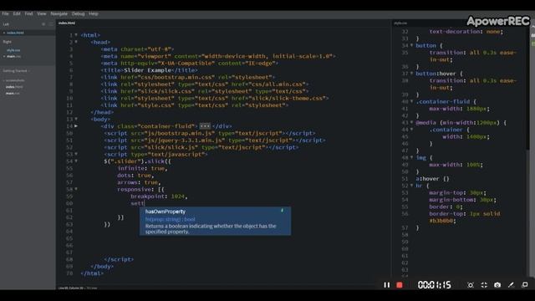Collapse the hr rule fold on line 52
535x301 pixels.
(412, 186)
